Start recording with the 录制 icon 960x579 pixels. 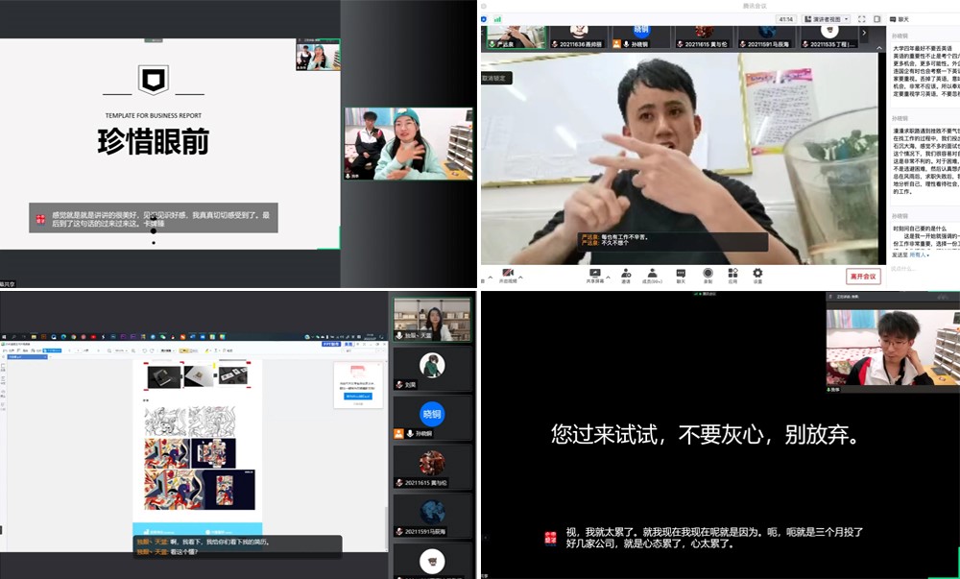(x=708, y=275)
